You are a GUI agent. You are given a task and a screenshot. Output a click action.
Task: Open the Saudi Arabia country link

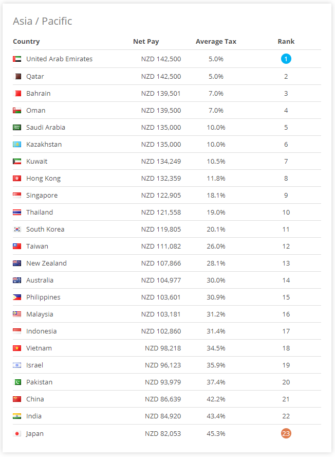pos(46,127)
